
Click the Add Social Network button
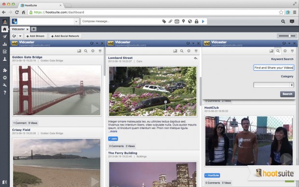pos(65,36)
